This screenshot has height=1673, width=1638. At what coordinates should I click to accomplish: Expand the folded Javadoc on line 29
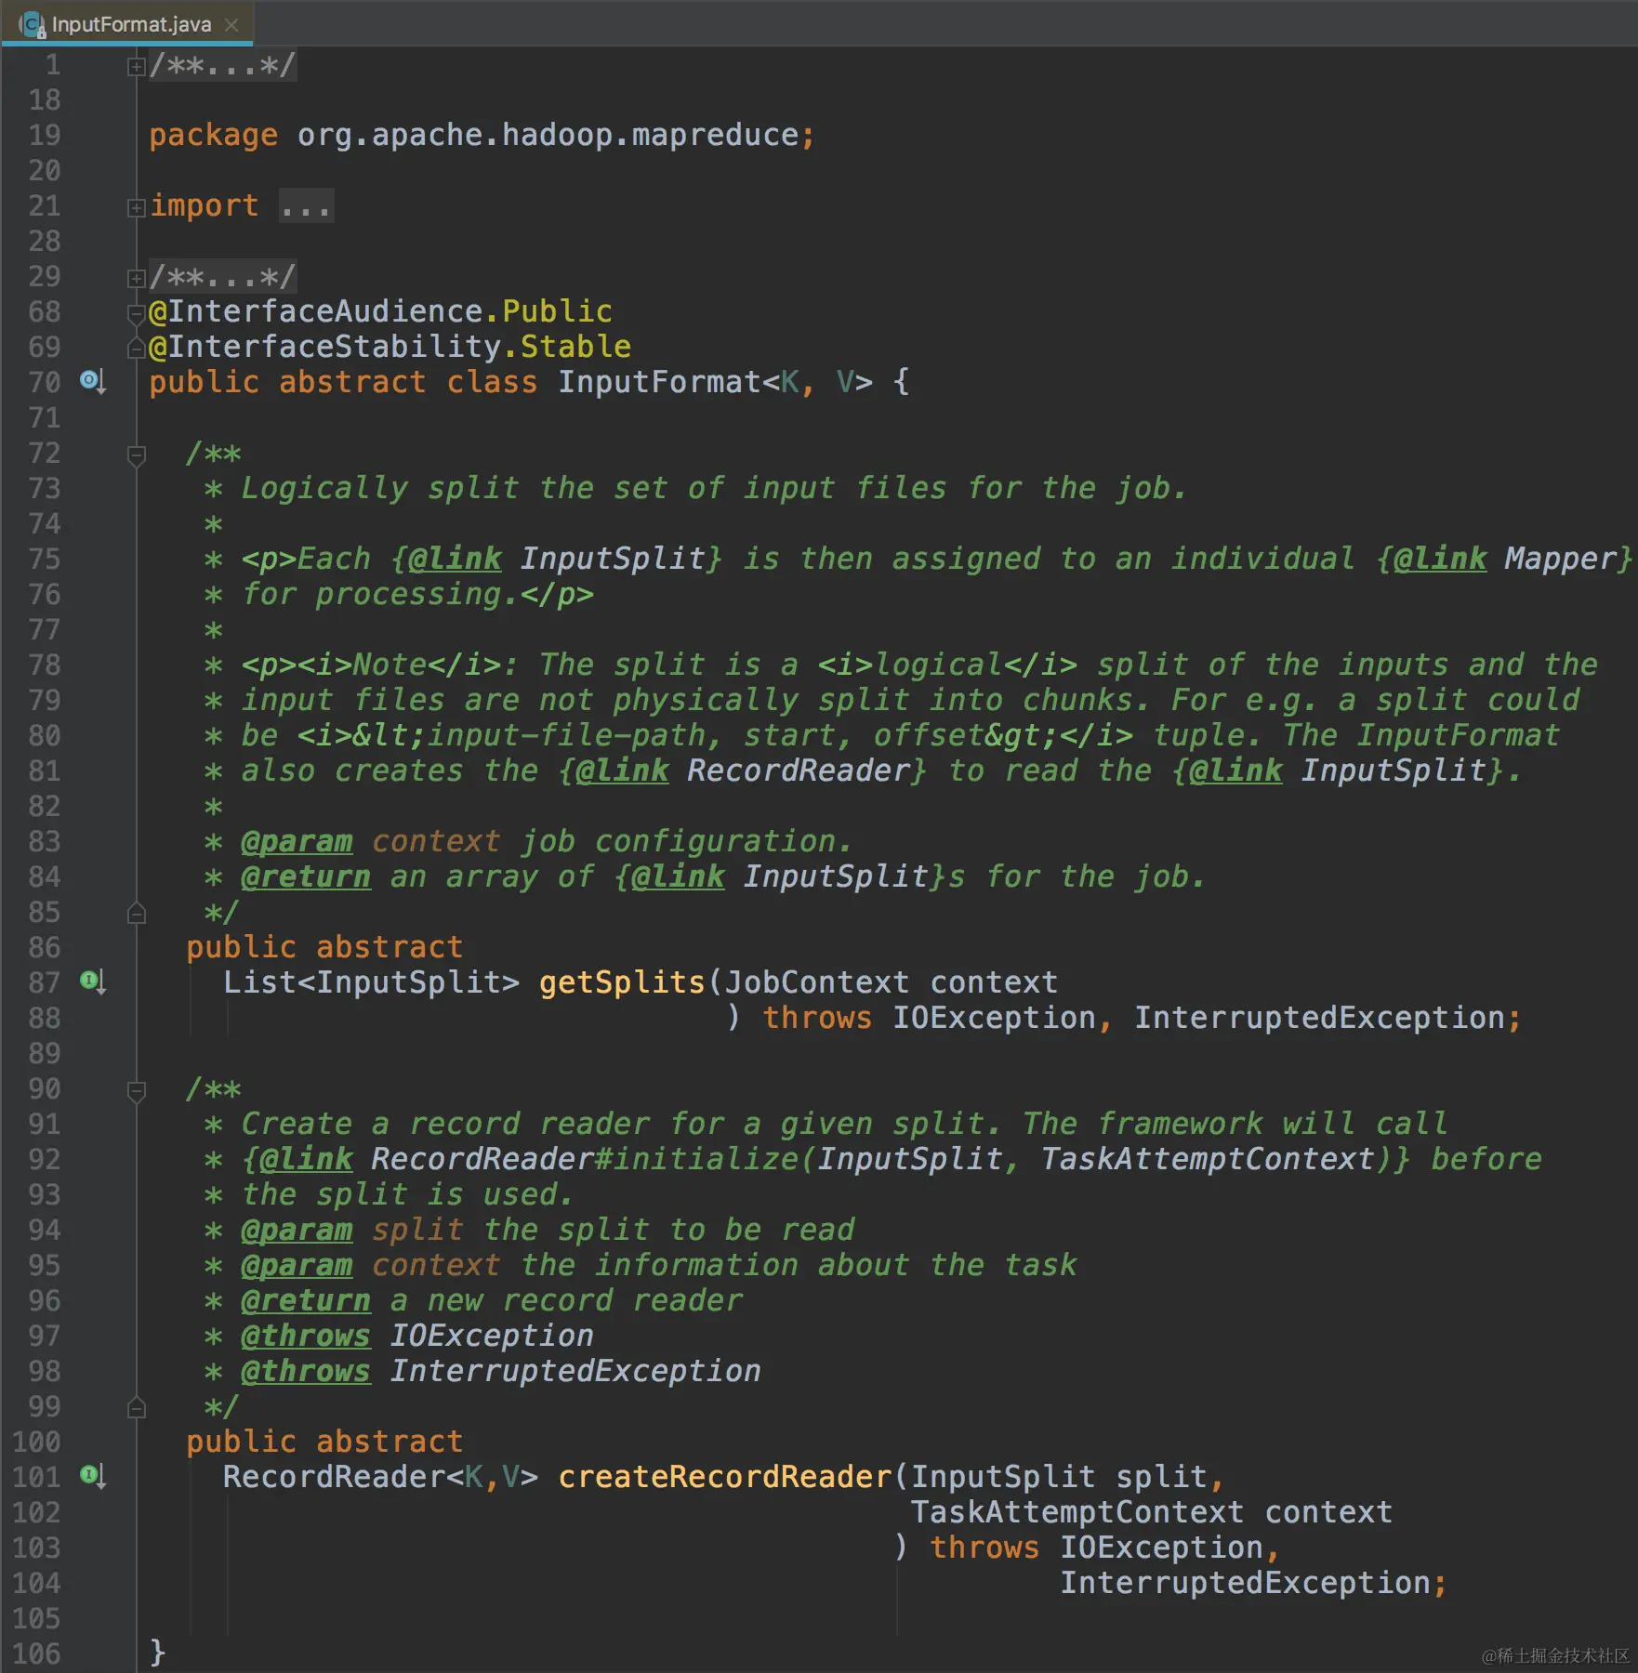coord(136,278)
